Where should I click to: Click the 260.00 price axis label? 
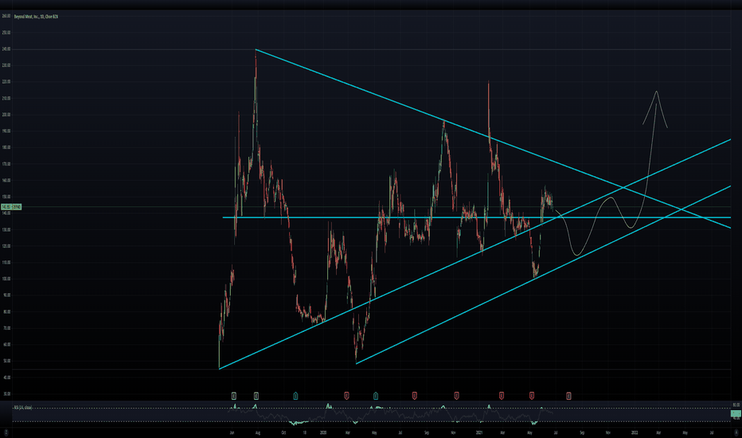point(6,16)
